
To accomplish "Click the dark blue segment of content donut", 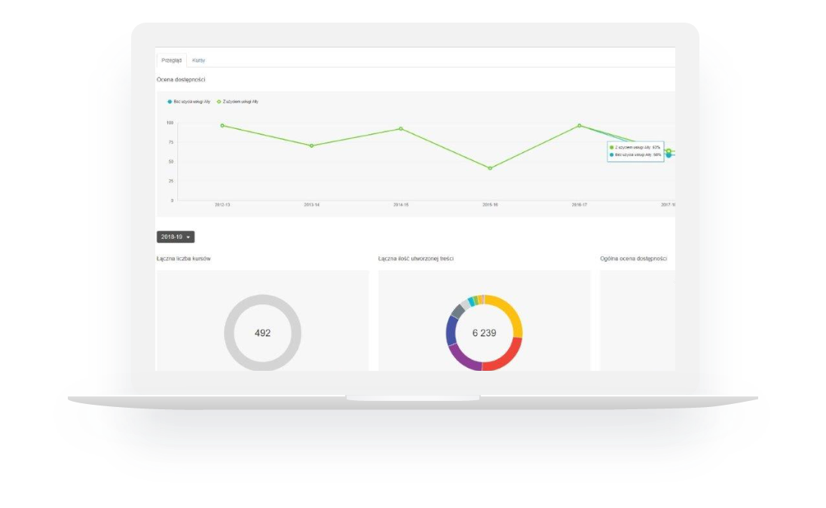I will click(451, 329).
